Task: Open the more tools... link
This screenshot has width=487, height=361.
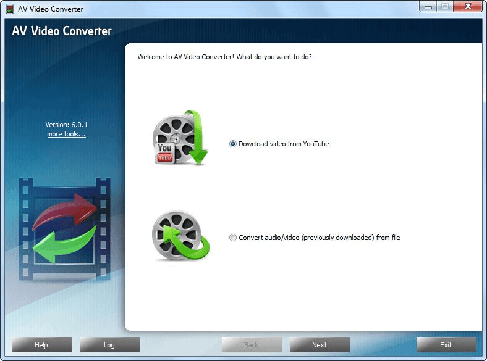Action: [66, 134]
